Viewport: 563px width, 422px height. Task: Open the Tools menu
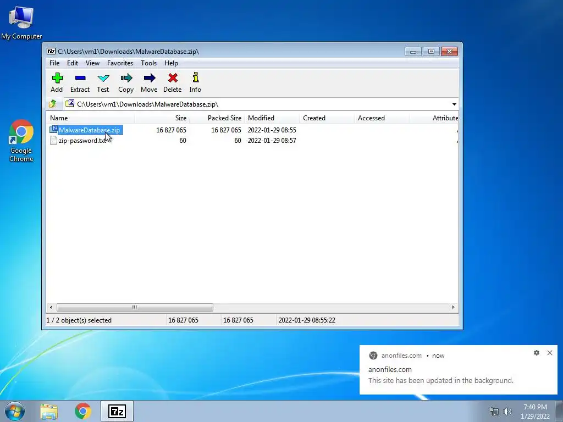(x=148, y=63)
